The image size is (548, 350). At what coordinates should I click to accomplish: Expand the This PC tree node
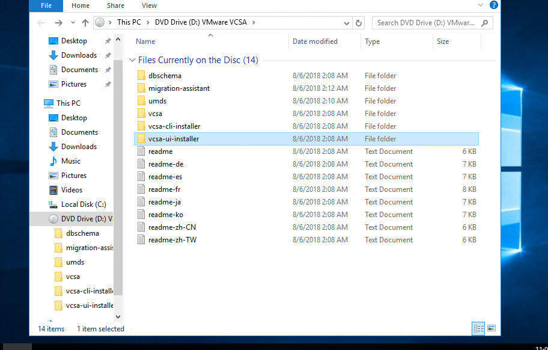click(38, 103)
